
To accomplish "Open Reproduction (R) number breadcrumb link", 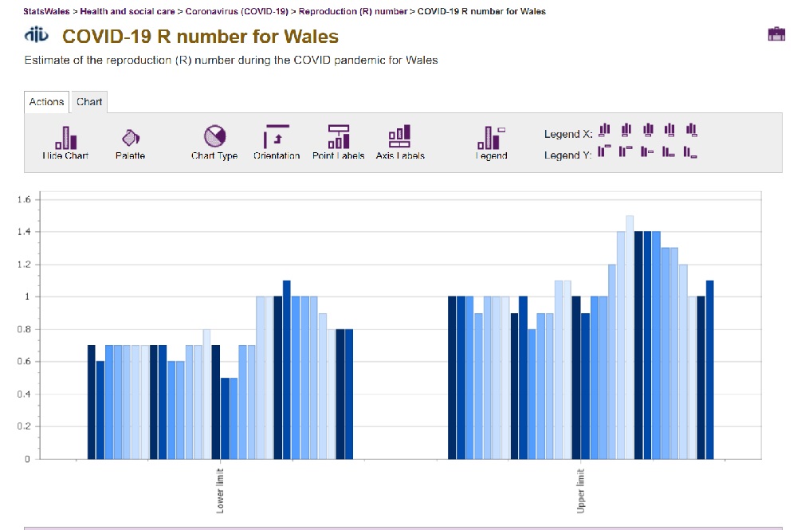I will tap(353, 11).
